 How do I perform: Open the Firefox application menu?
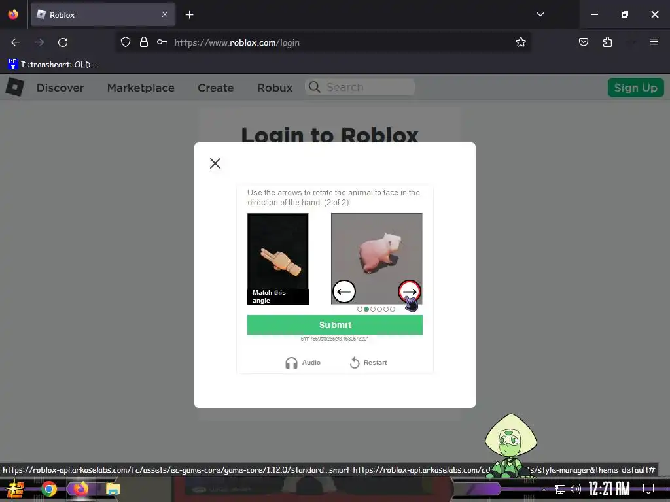pyautogui.click(x=654, y=42)
